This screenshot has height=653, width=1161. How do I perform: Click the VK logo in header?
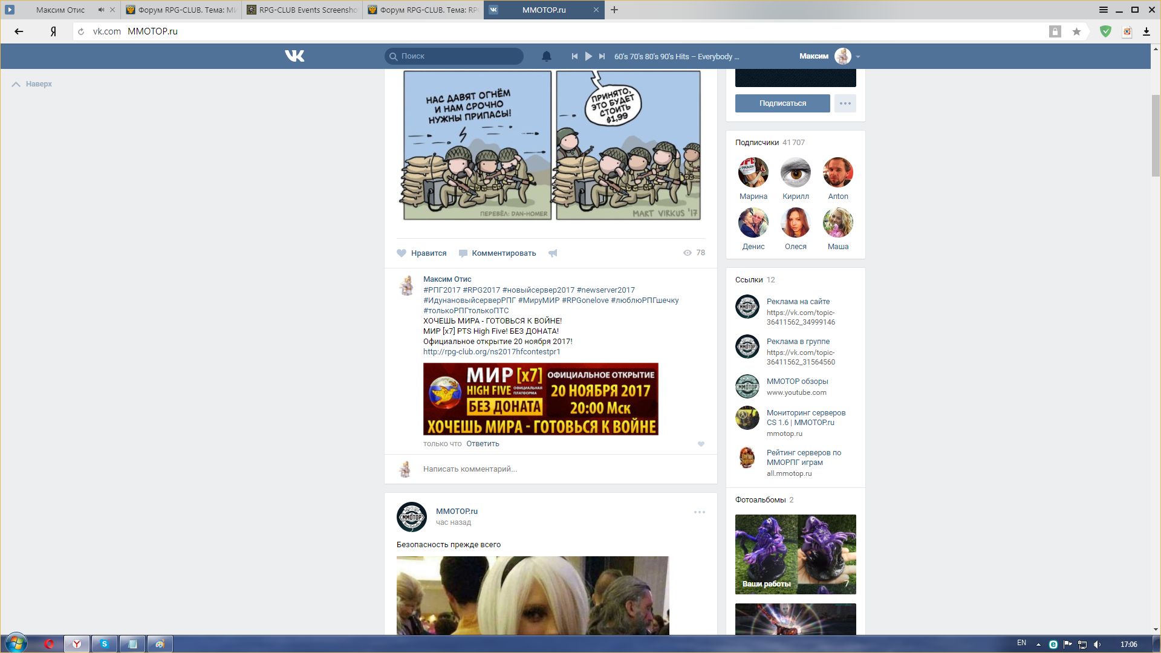[294, 56]
